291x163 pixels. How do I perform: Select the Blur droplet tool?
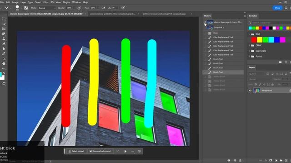(4, 48)
